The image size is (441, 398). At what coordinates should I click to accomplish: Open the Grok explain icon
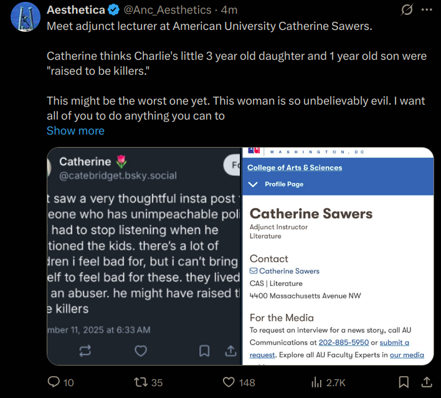pos(407,10)
